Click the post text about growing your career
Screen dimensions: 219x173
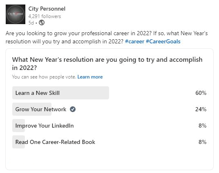point(107,37)
